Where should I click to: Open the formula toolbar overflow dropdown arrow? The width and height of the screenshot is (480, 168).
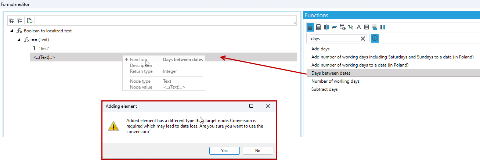[295, 23]
